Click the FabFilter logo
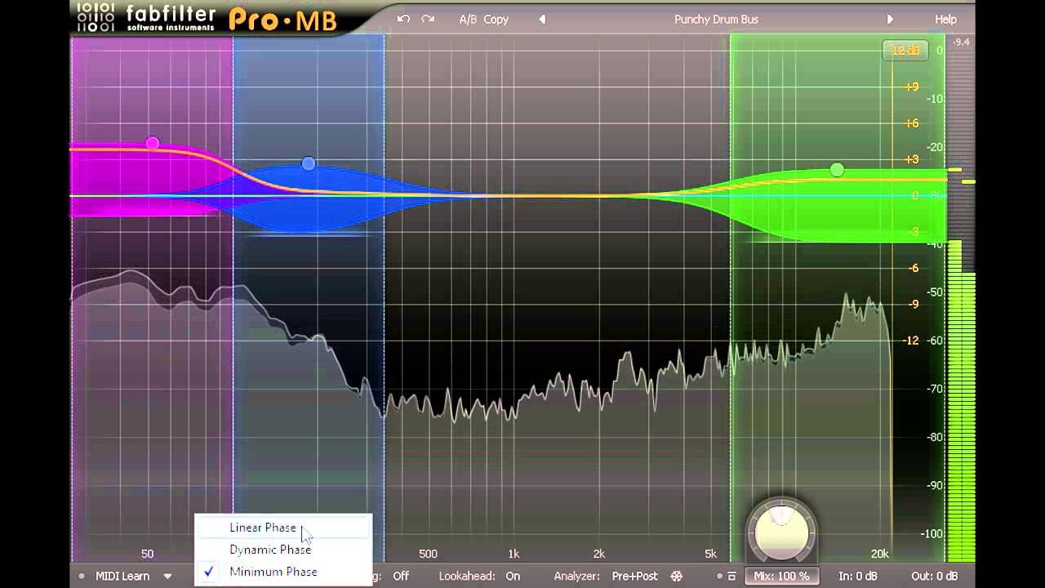This screenshot has width=1045, height=588. tap(145, 16)
